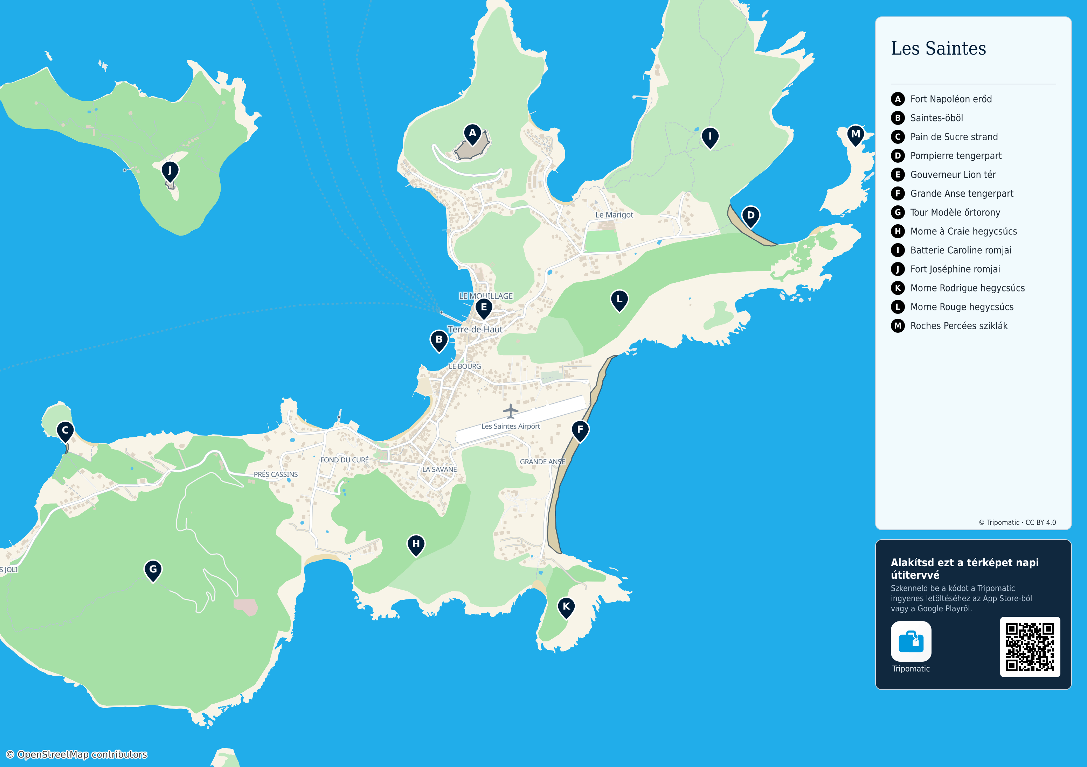The height and width of the screenshot is (767, 1087).
Task: Click the Tripomatic CC BY 4.0 credit
Action: [x=1017, y=522]
